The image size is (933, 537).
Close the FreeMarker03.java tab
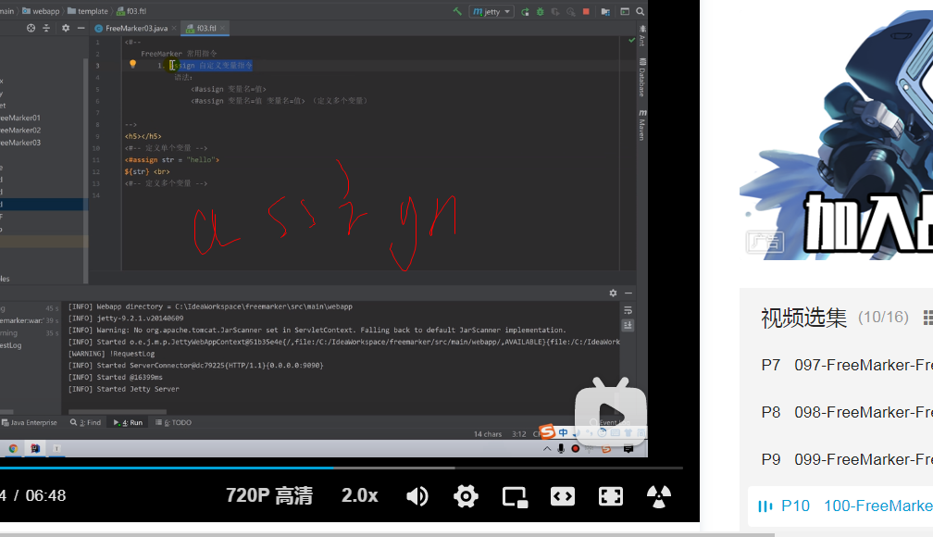174,28
